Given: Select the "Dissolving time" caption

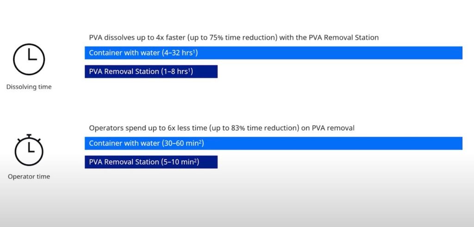Looking at the screenshot, I should coord(29,87).
